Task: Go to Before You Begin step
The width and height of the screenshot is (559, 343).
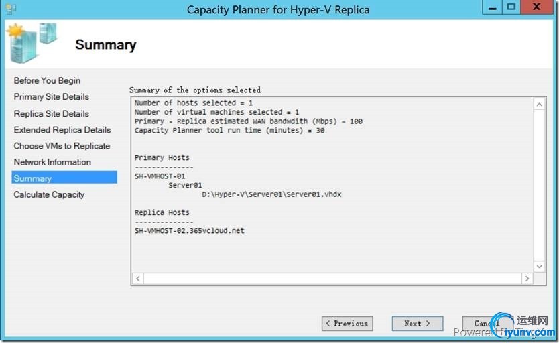Action: (47, 80)
